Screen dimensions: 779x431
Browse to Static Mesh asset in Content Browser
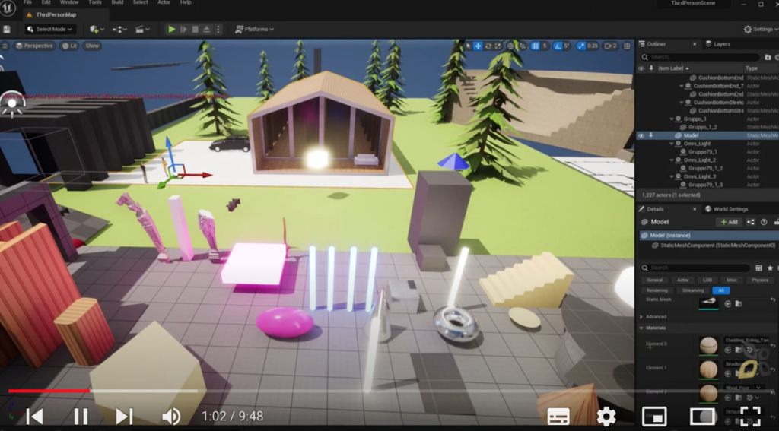coord(738,304)
